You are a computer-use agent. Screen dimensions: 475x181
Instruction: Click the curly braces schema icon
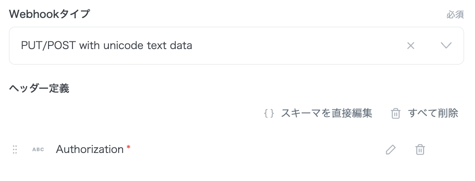269,113
